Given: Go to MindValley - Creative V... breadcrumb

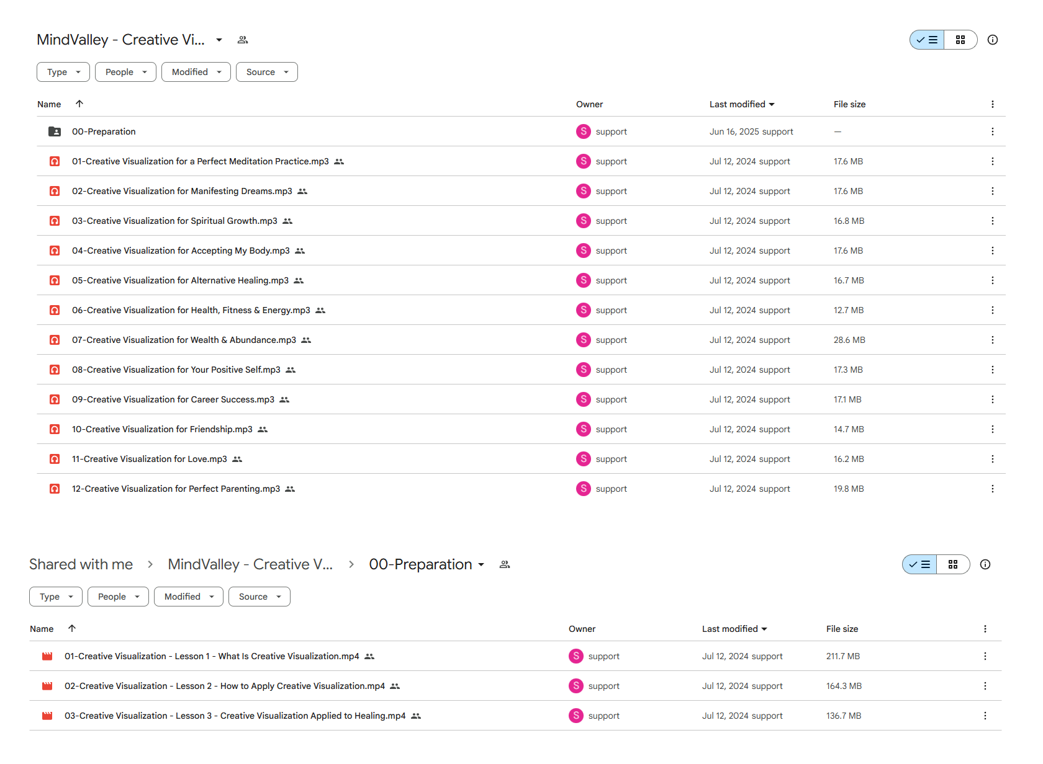Looking at the screenshot, I should click(250, 564).
